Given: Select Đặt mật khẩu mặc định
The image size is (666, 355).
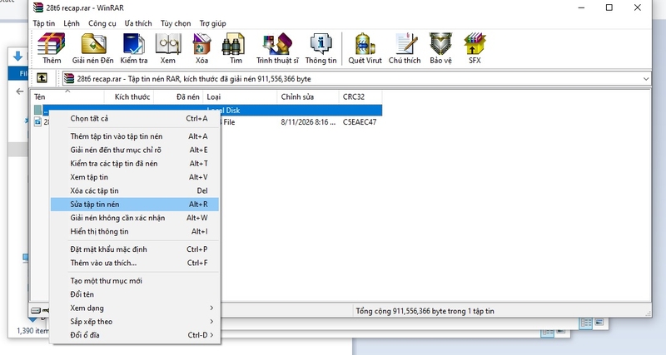Looking at the screenshot, I should pyautogui.click(x=135, y=249).
